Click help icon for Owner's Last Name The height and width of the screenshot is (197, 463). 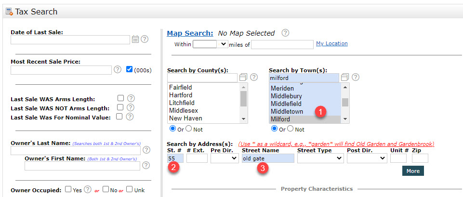coord(145,151)
